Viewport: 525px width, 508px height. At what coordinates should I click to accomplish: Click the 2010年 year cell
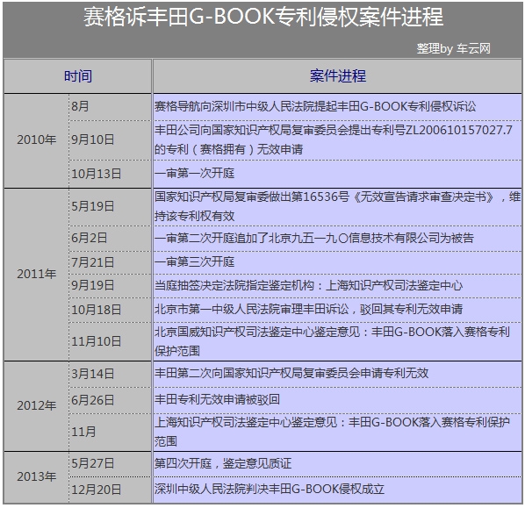click(37, 140)
